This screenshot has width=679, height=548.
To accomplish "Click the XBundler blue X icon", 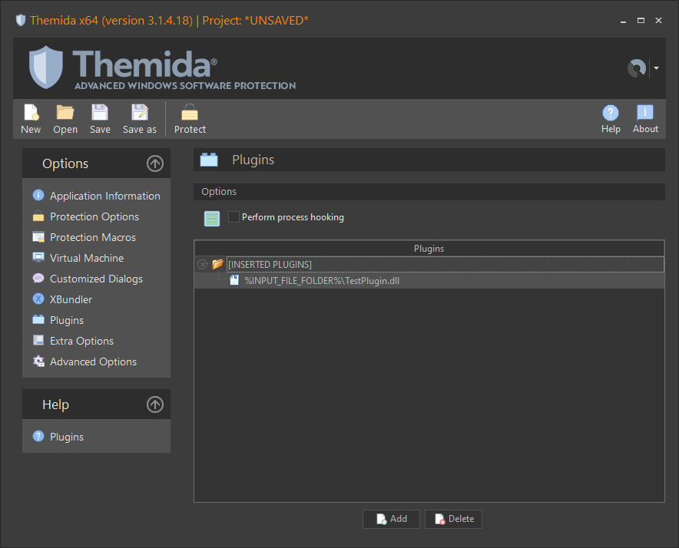I will click(38, 299).
